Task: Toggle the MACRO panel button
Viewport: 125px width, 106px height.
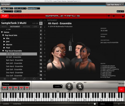Action: click(x=121, y=84)
